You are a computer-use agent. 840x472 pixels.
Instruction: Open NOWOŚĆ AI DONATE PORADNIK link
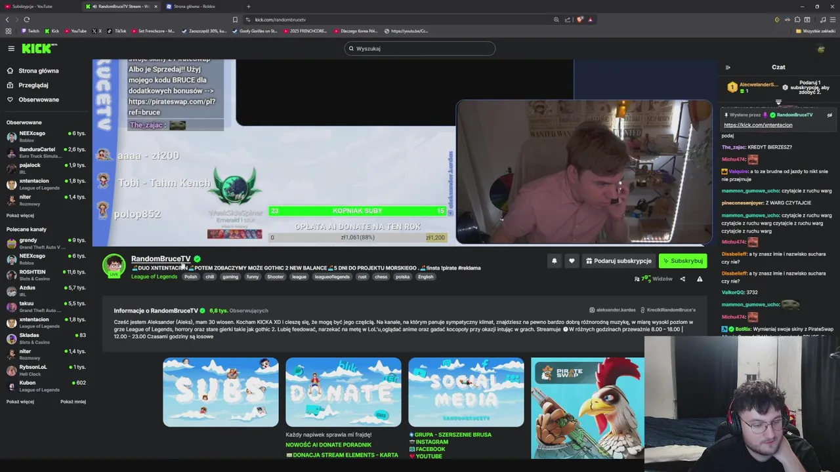point(328,444)
